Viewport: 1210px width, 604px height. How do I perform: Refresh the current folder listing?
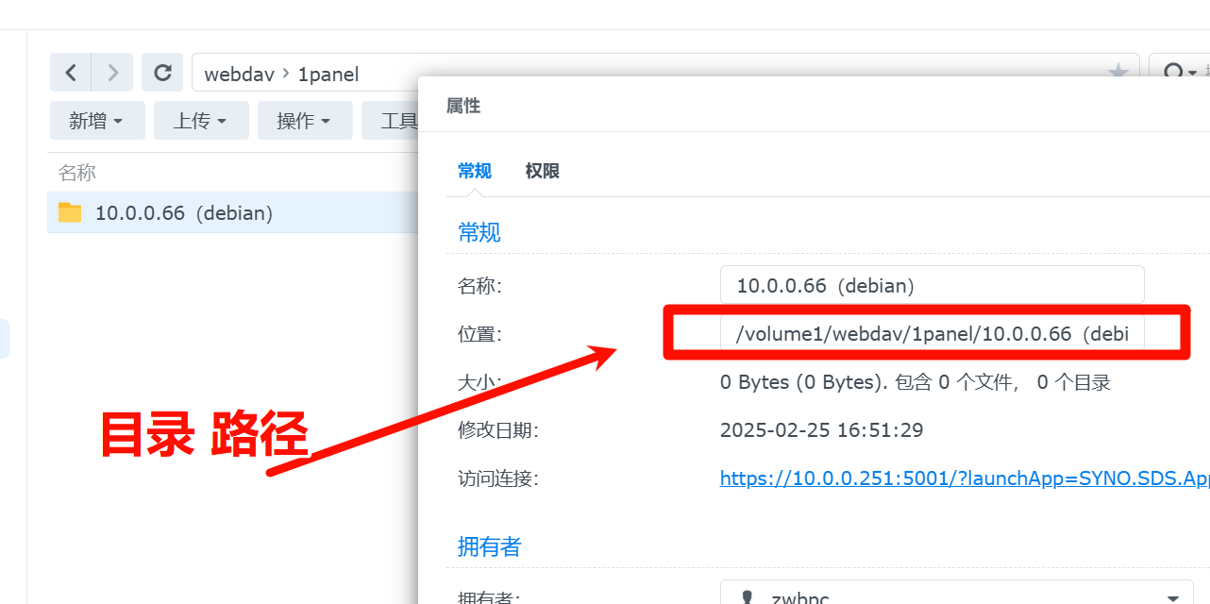(162, 73)
